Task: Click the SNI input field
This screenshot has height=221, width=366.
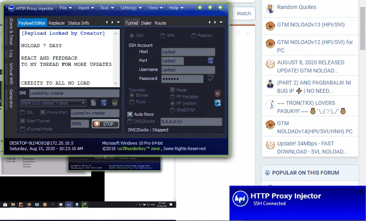Action: 74,93
